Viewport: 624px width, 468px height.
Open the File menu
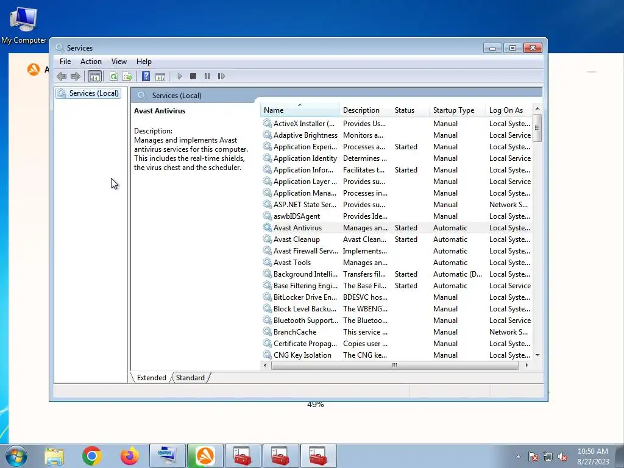(65, 62)
